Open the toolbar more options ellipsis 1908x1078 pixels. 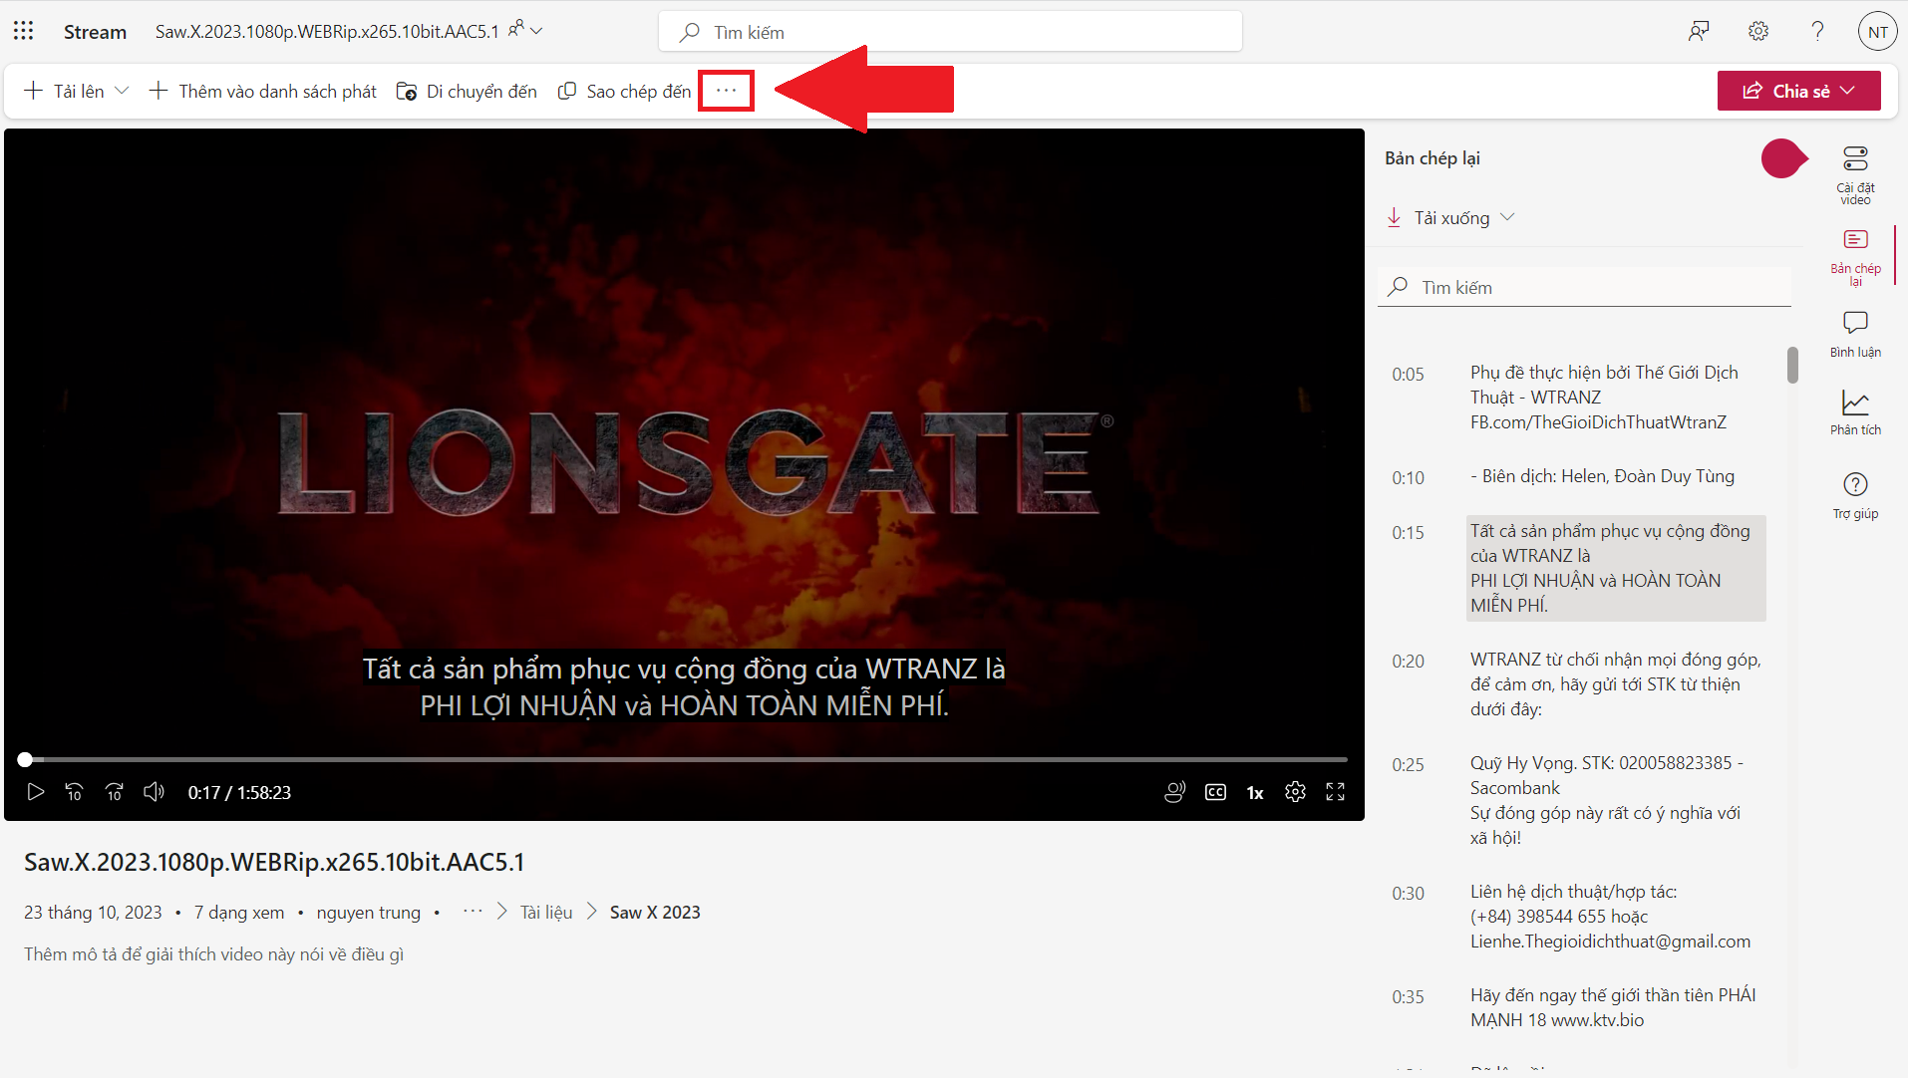726,91
